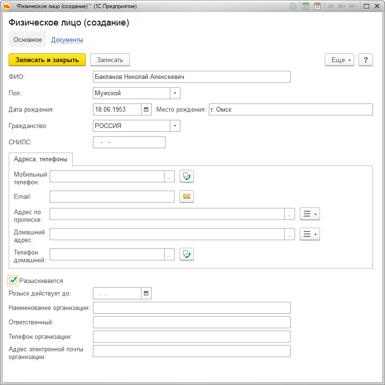This screenshot has width=385, height=385.
Task: Open ellipsis selector for Домашний адрес
Action: pos(290,234)
